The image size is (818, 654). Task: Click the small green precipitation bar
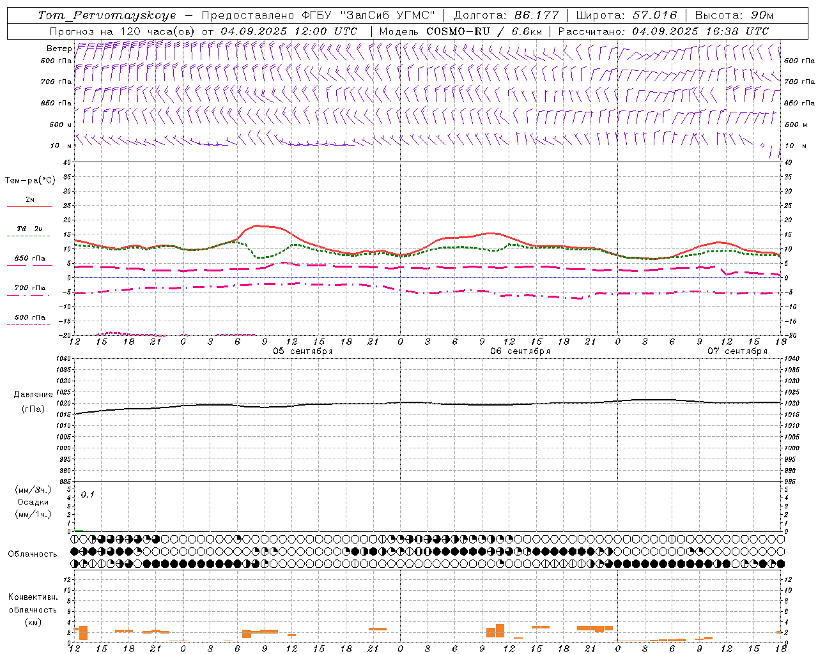pos(79,531)
